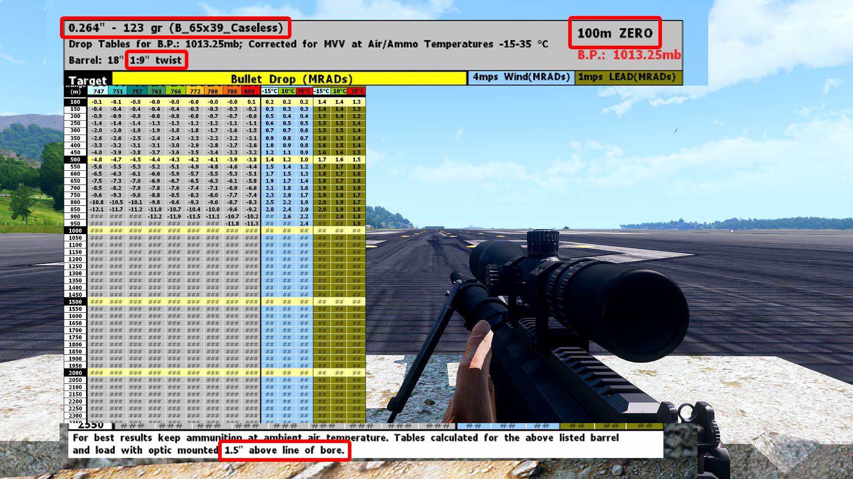Click the 772 orange velocity column header
Screen dimensions: 853x479
[x=195, y=91]
